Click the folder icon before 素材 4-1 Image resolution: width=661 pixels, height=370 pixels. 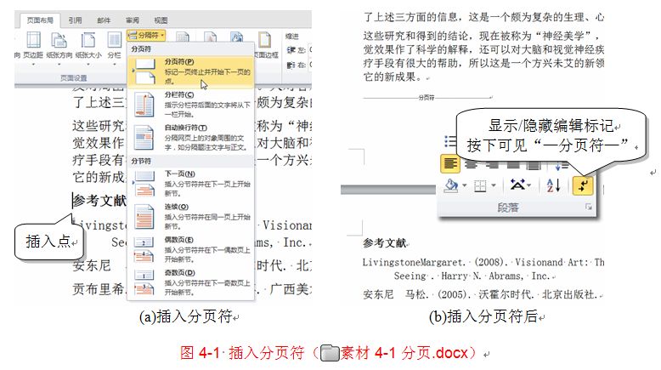(330, 353)
